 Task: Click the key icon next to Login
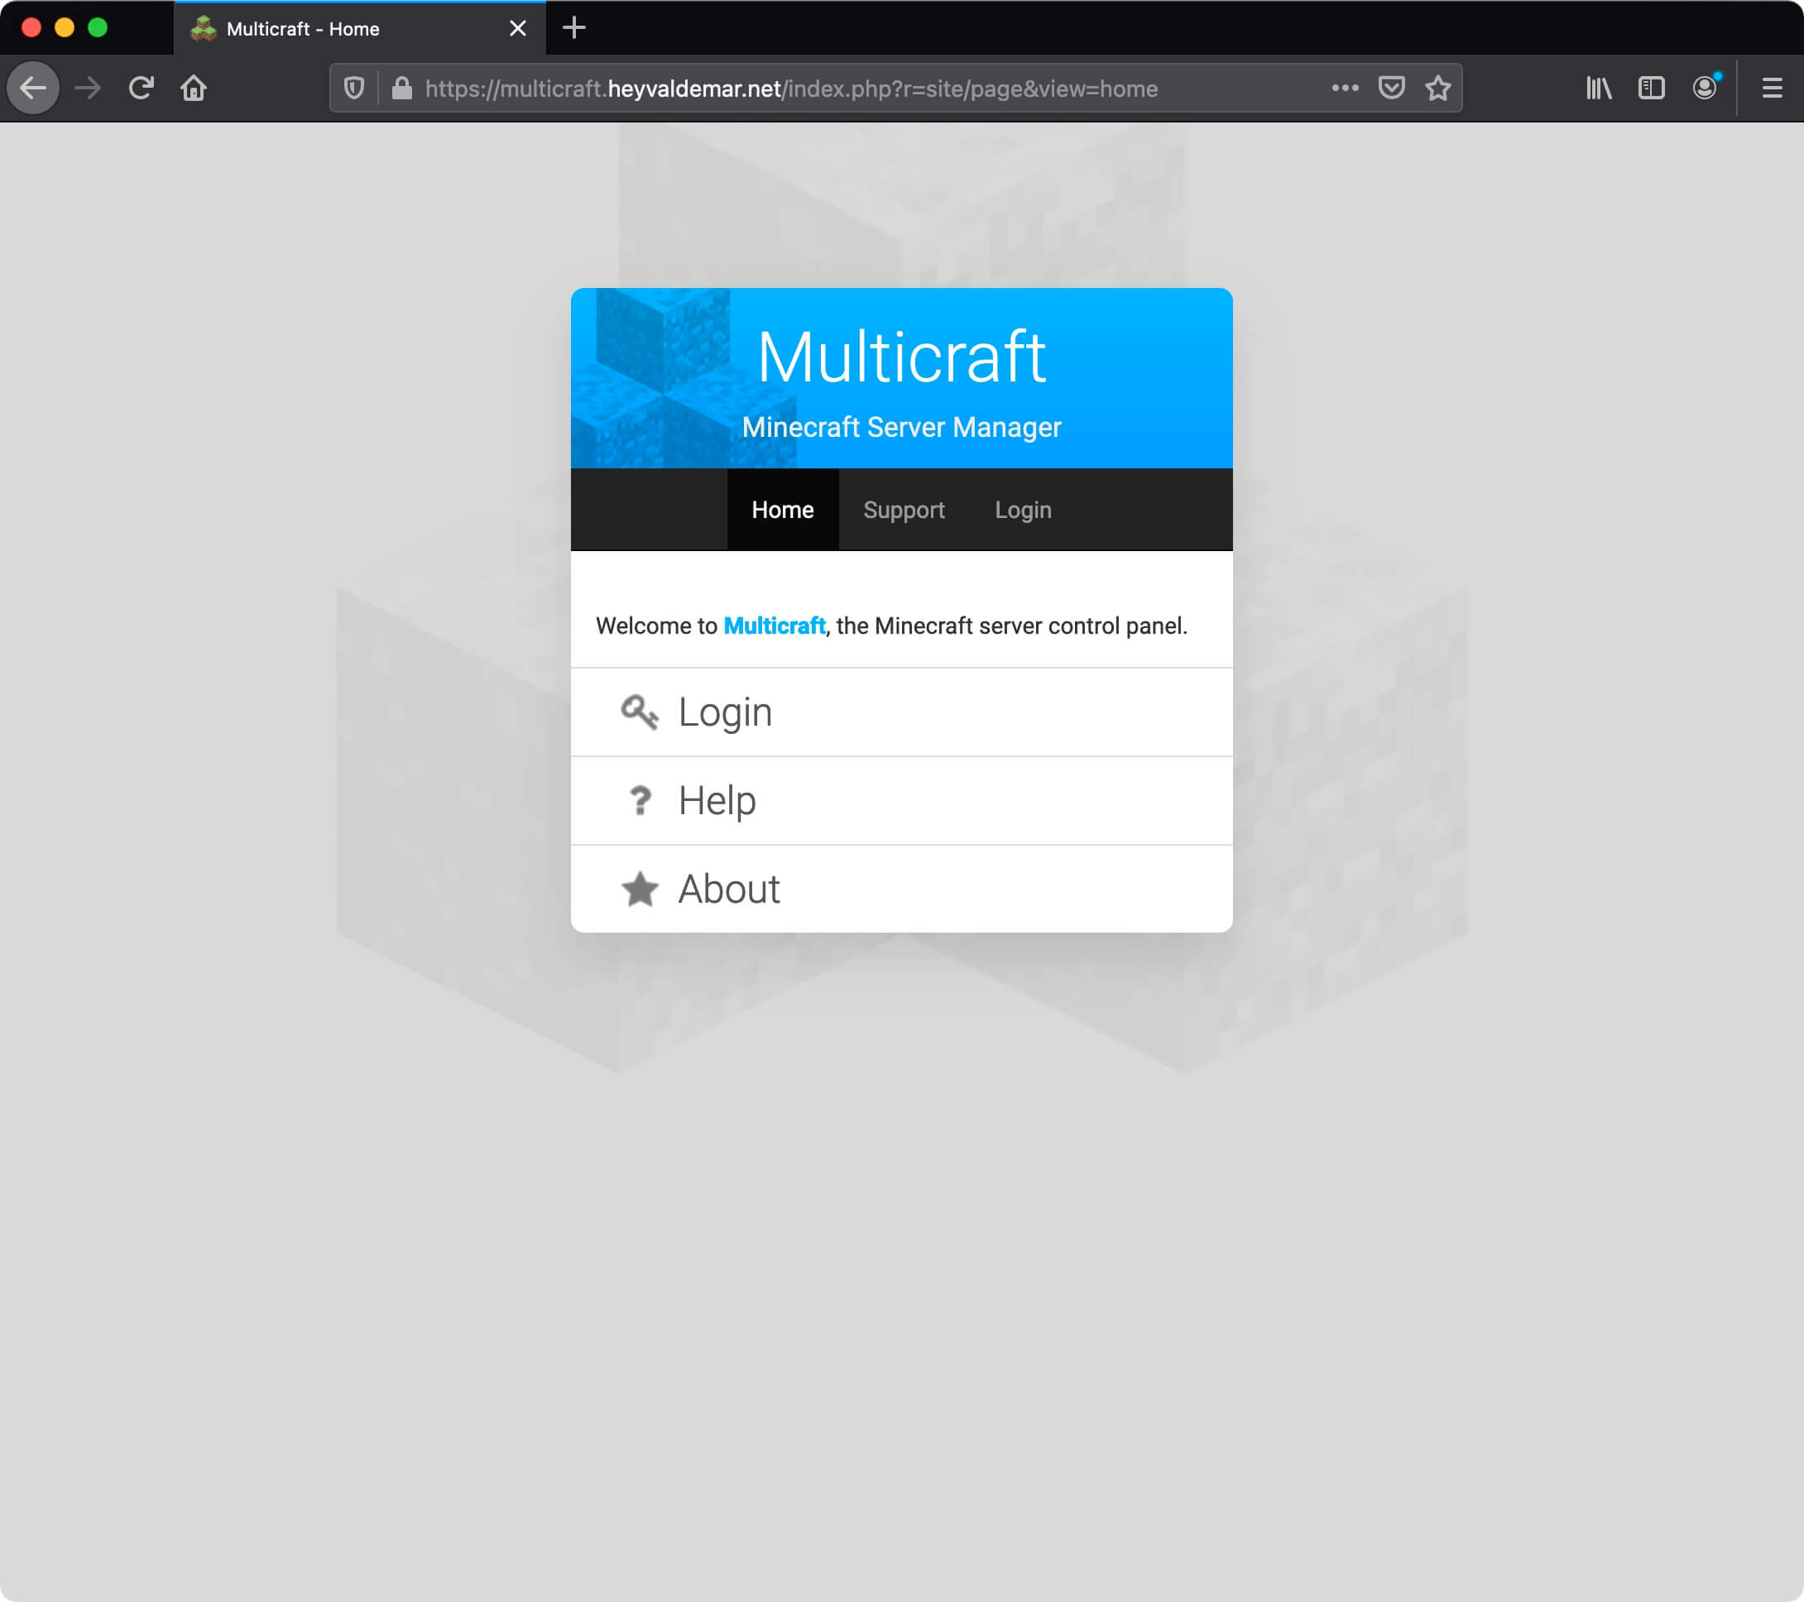[x=638, y=712]
